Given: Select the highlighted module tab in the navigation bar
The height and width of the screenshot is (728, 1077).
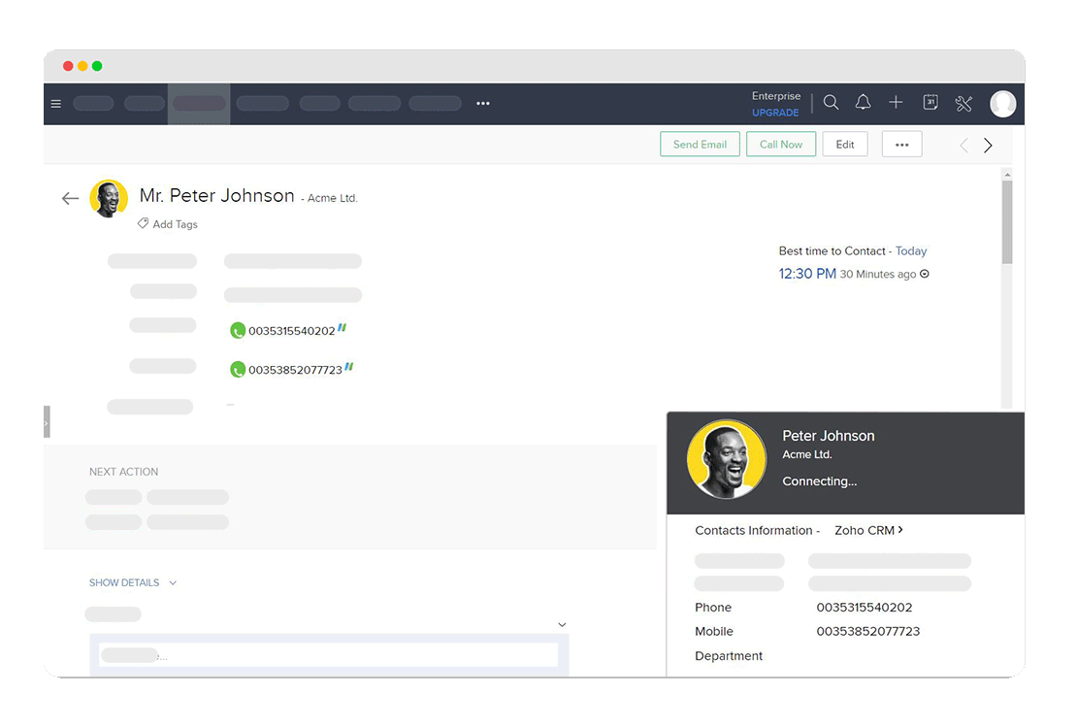Looking at the screenshot, I should 199,104.
